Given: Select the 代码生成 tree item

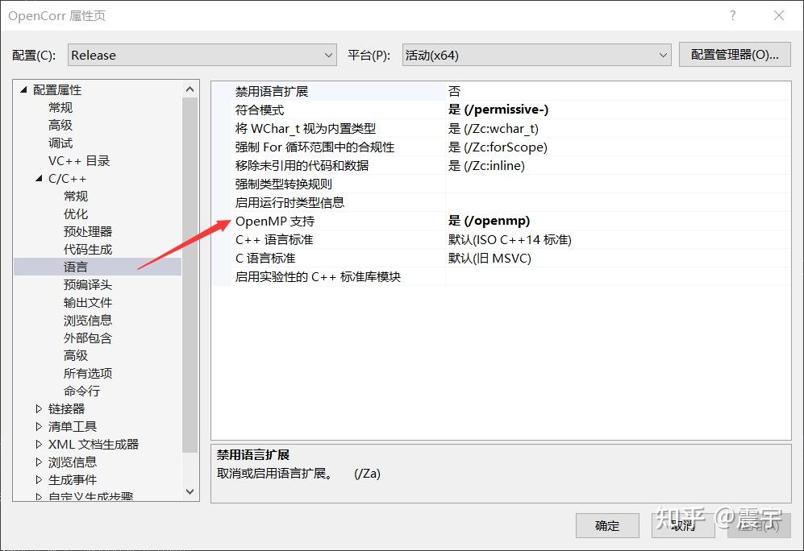Looking at the screenshot, I should [x=88, y=249].
